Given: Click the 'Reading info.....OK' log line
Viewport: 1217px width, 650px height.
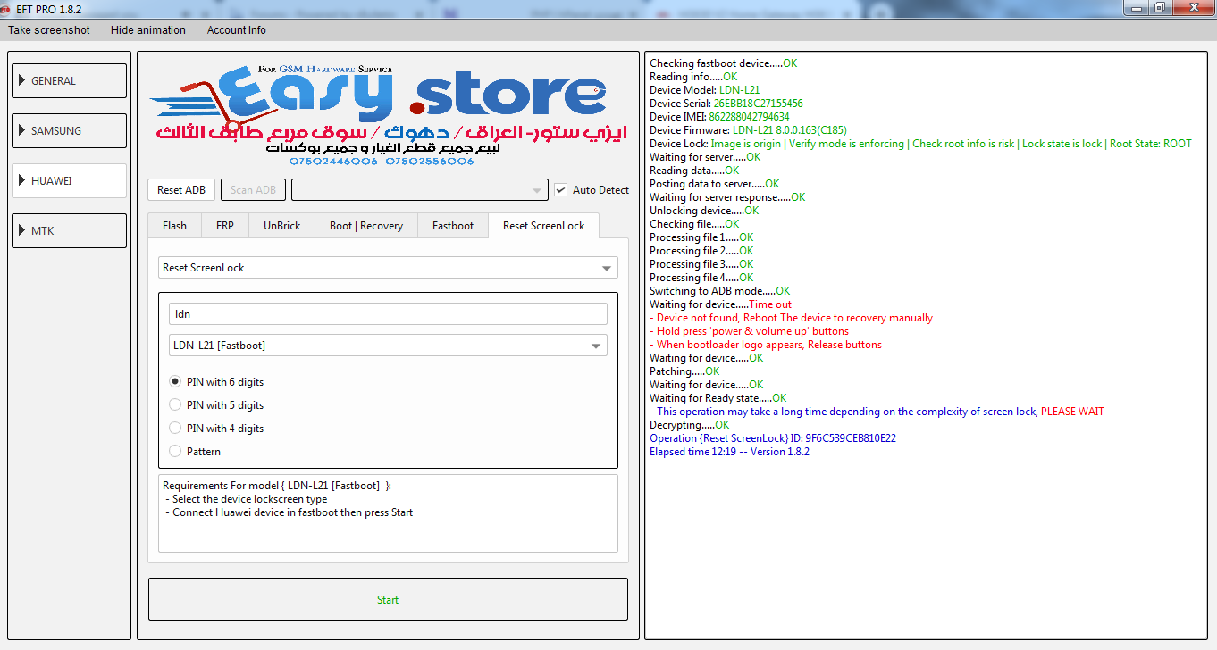Looking at the screenshot, I should coord(694,77).
